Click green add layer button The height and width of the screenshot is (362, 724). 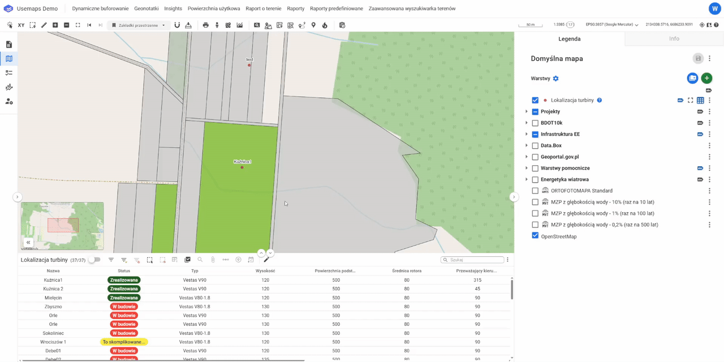click(x=706, y=79)
